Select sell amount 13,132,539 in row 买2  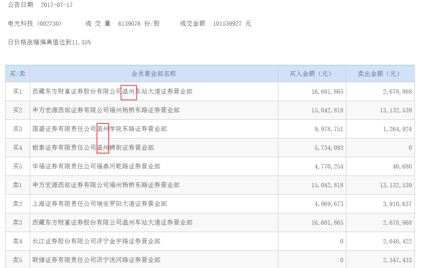(x=396, y=110)
